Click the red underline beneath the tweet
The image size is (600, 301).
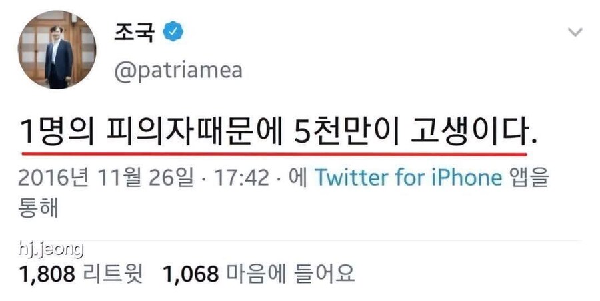[x=275, y=154]
